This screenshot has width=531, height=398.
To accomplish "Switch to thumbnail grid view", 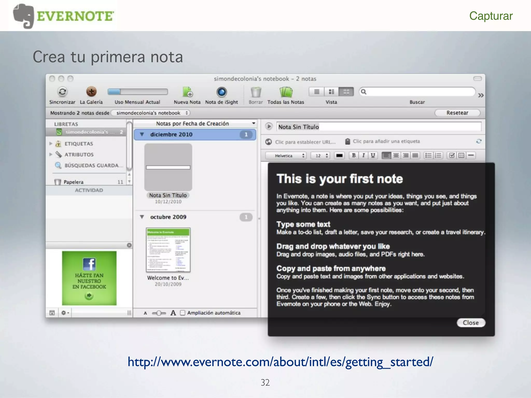I will (346, 92).
